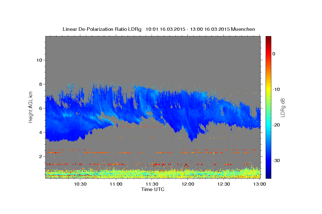Click the height tick label 10
322x214 pixels.
(x=39, y=60)
